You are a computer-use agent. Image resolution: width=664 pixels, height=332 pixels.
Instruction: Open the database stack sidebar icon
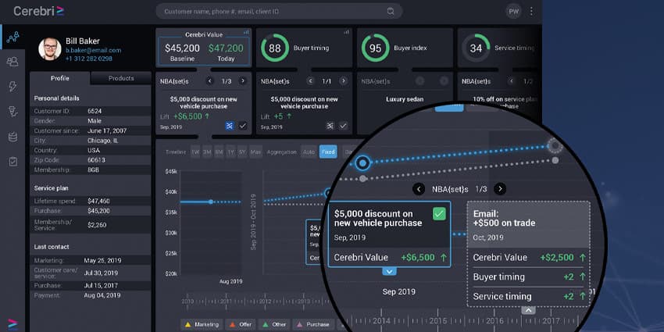(x=12, y=137)
